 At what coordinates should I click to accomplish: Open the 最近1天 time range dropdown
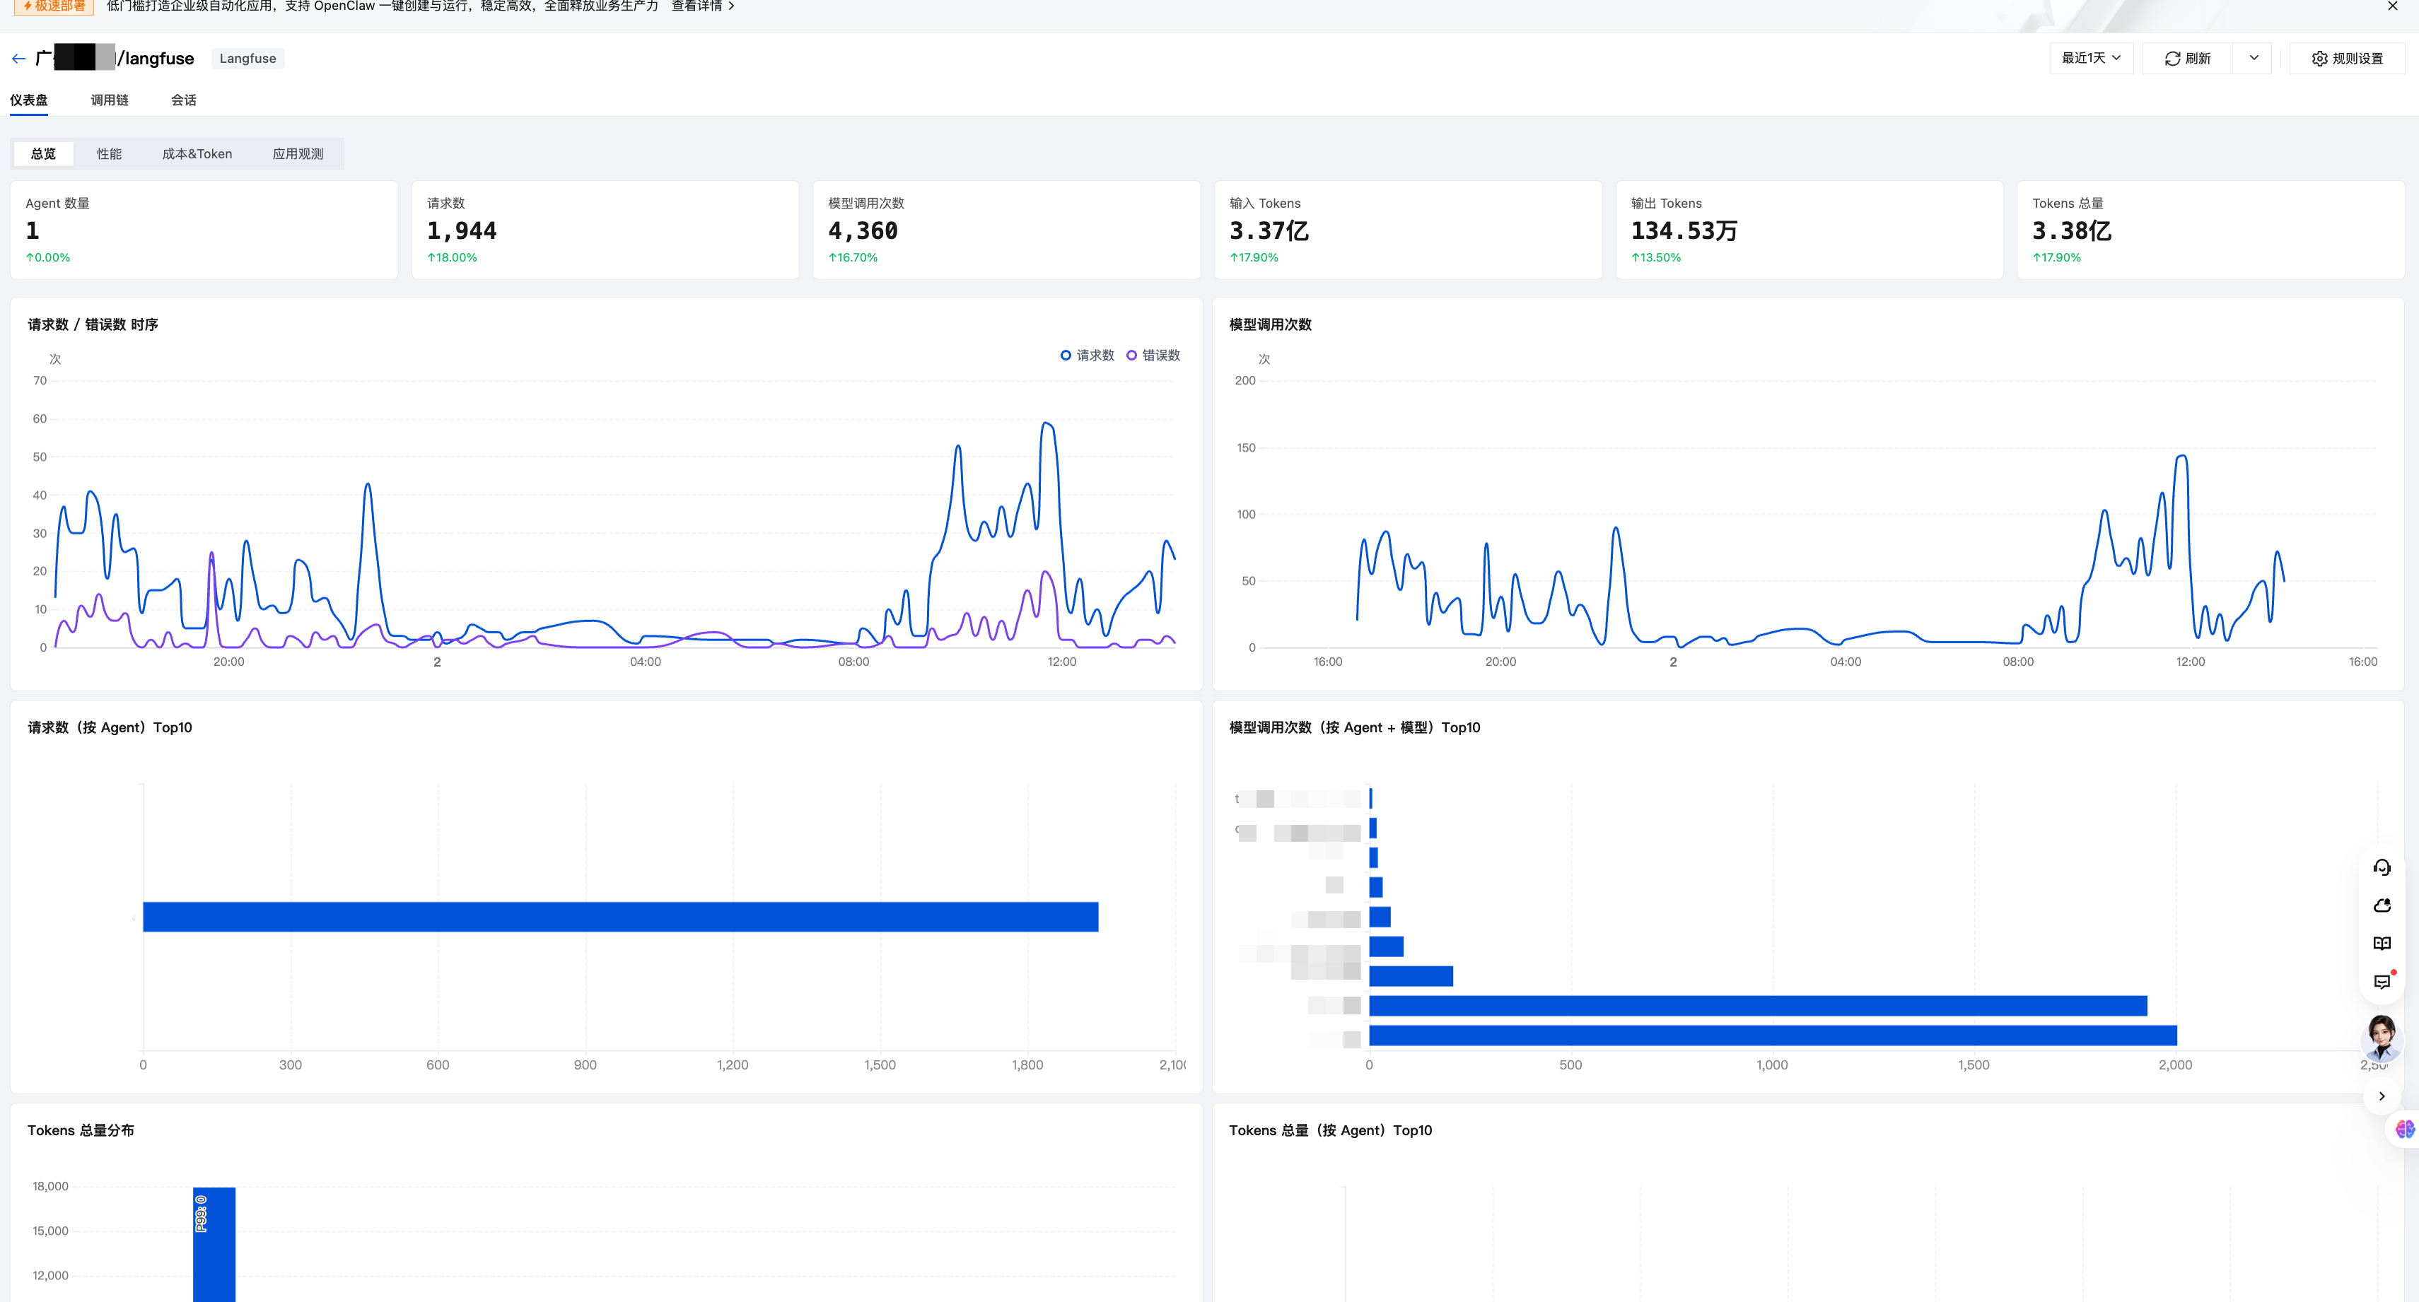coord(2092,58)
